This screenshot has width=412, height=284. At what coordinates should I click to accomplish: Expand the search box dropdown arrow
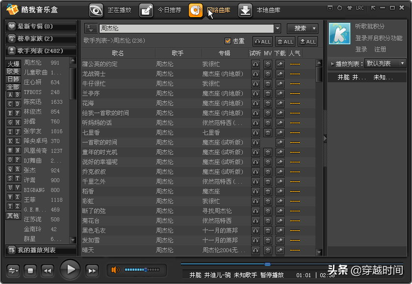point(277,29)
